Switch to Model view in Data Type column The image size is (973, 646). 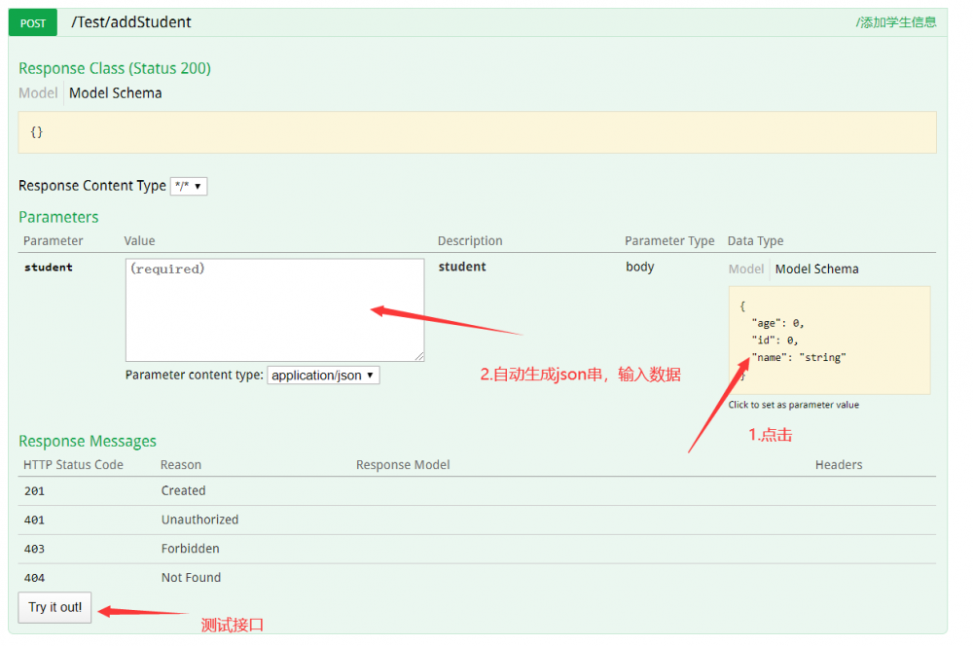click(x=745, y=269)
